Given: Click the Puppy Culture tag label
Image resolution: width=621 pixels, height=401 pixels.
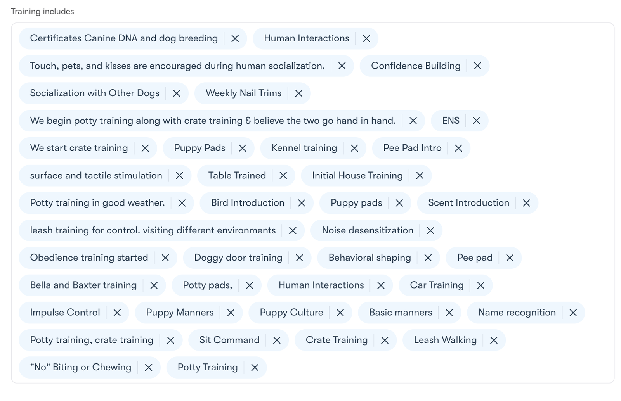Looking at the screenshot, I should (x=291, y=313).
